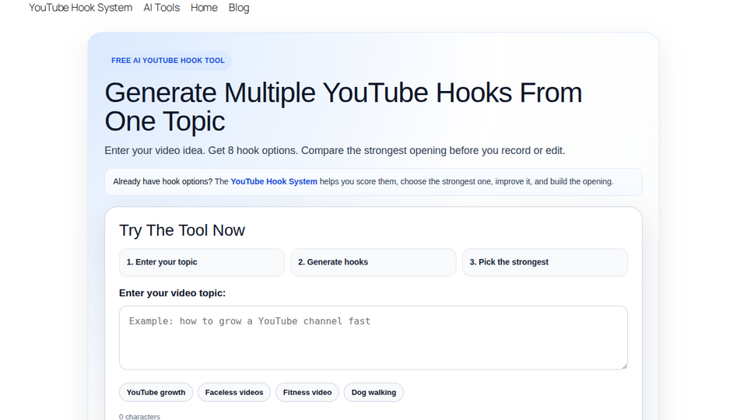Select the Faceless videos suggestion chip
The width and height of the screenshot is (747, 420).
(x=234, y=392)
